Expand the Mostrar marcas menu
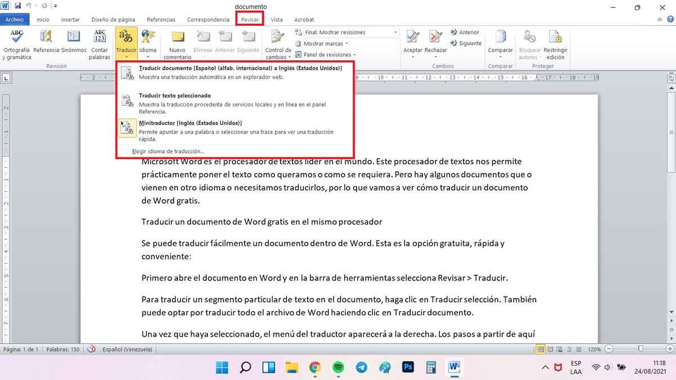This screenshot has height=380, width=676. 322,43
